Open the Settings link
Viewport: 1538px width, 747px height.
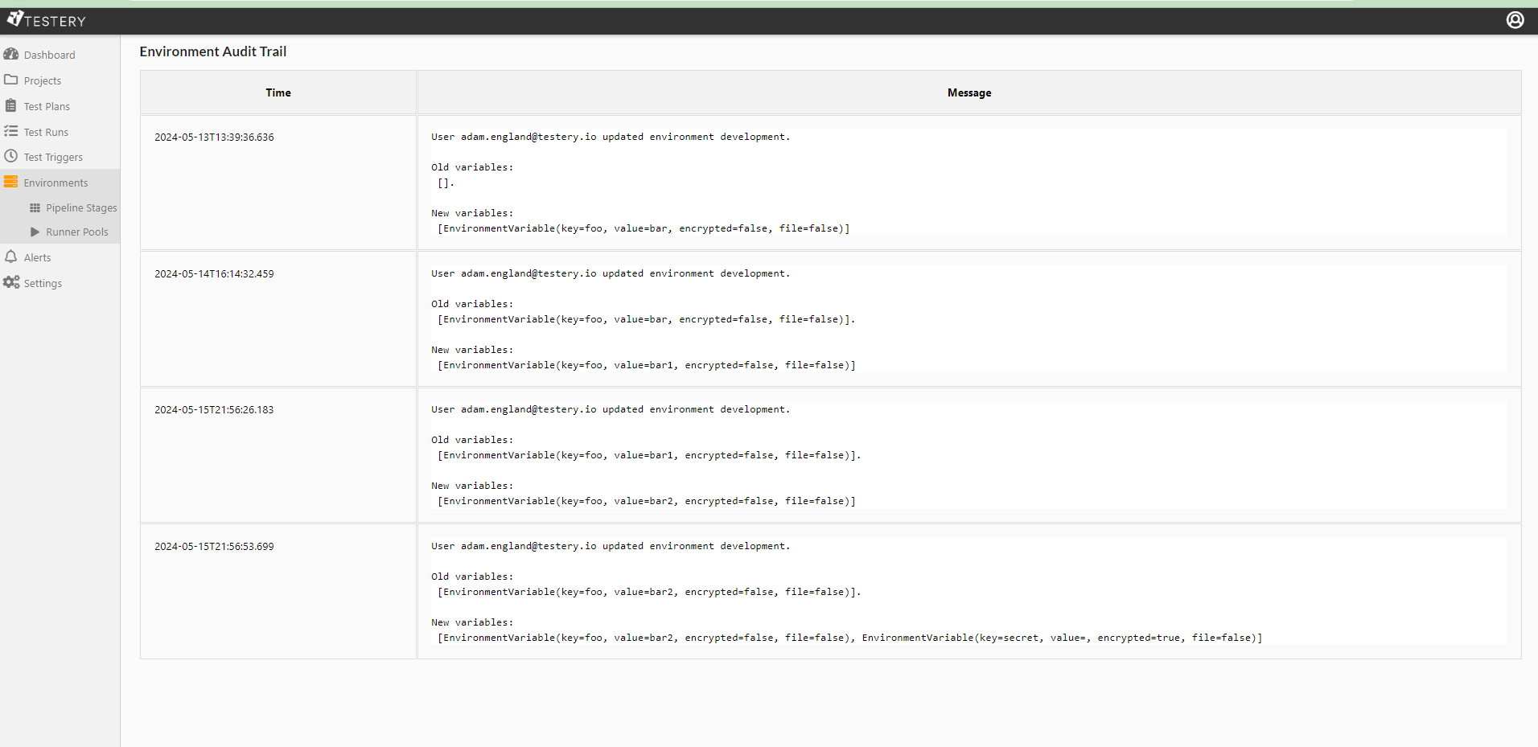click(43, 283)
